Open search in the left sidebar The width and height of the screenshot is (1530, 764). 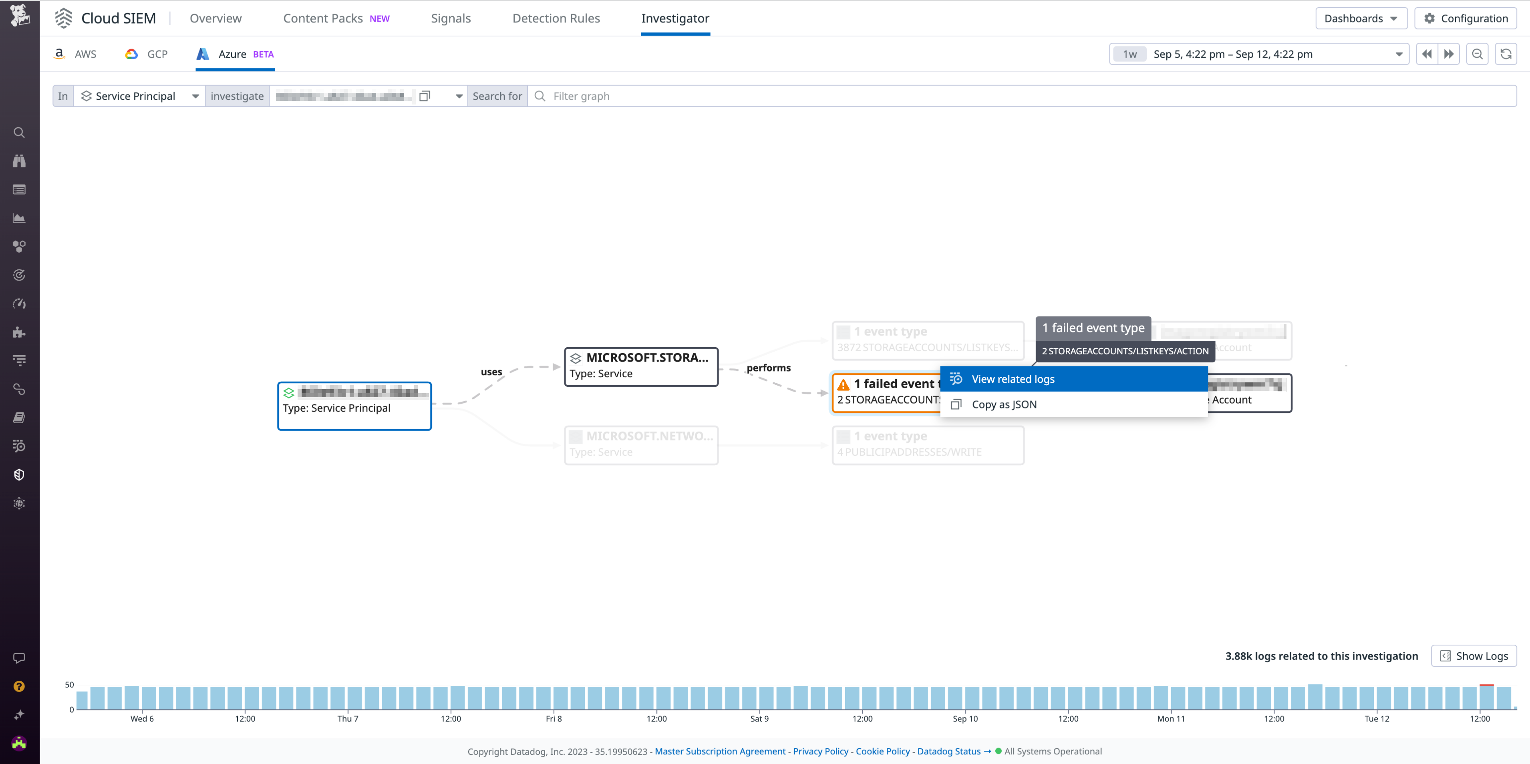tap(19, 133)
